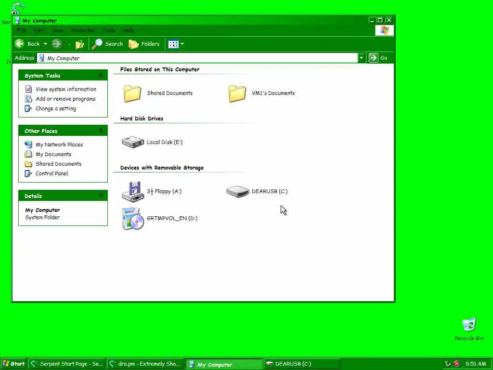
Task: Select the 3½ Floppy (A:) icon
Action: click(x=133, y=191)
